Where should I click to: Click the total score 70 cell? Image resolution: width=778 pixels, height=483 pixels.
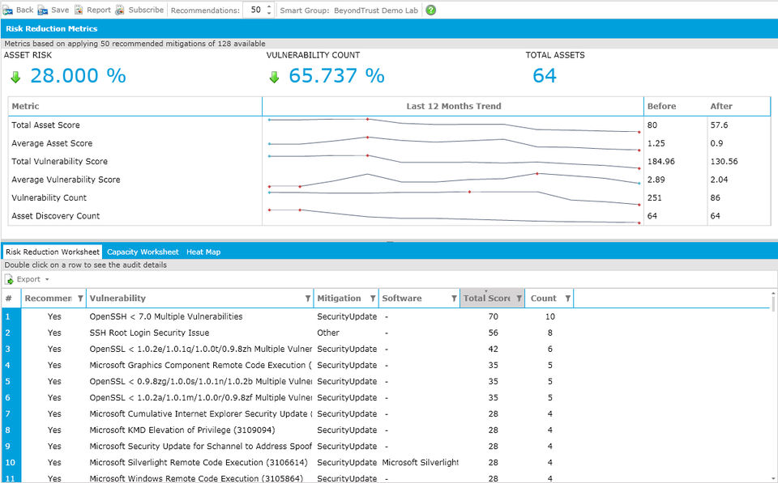493,316
